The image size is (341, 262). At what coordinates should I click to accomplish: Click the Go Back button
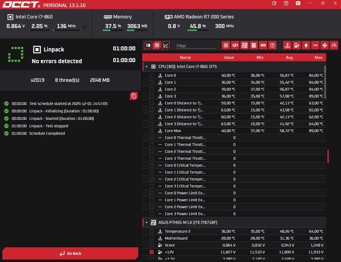click(x=70, y=253)
